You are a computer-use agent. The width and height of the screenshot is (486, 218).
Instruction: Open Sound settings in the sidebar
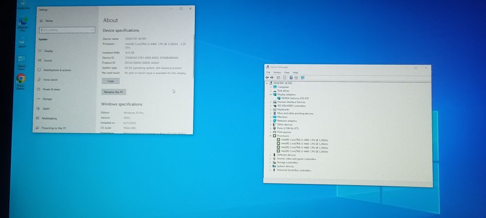click(x=45, y=61)
